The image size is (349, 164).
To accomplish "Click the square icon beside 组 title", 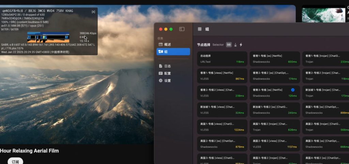I will tap(200, 29).
